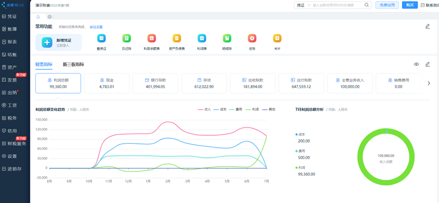Open the 科目余额表 shortcut icon
The image size is (439, 203).
point(152,38)
